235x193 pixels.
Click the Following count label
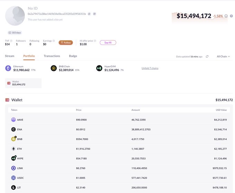(34, 41)
